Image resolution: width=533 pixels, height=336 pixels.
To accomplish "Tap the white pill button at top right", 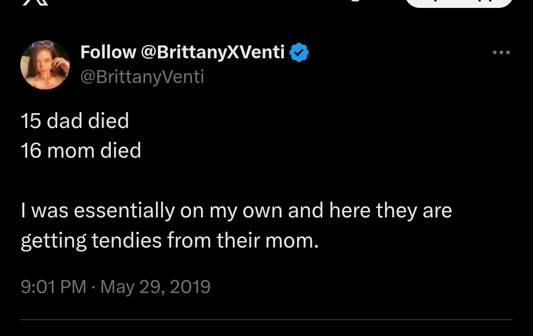I will [x=459, y=2].
